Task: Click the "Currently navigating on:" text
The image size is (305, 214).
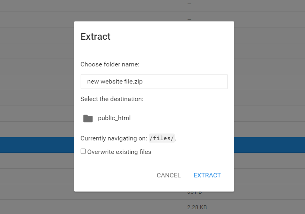Action: (x=114, y=138)
